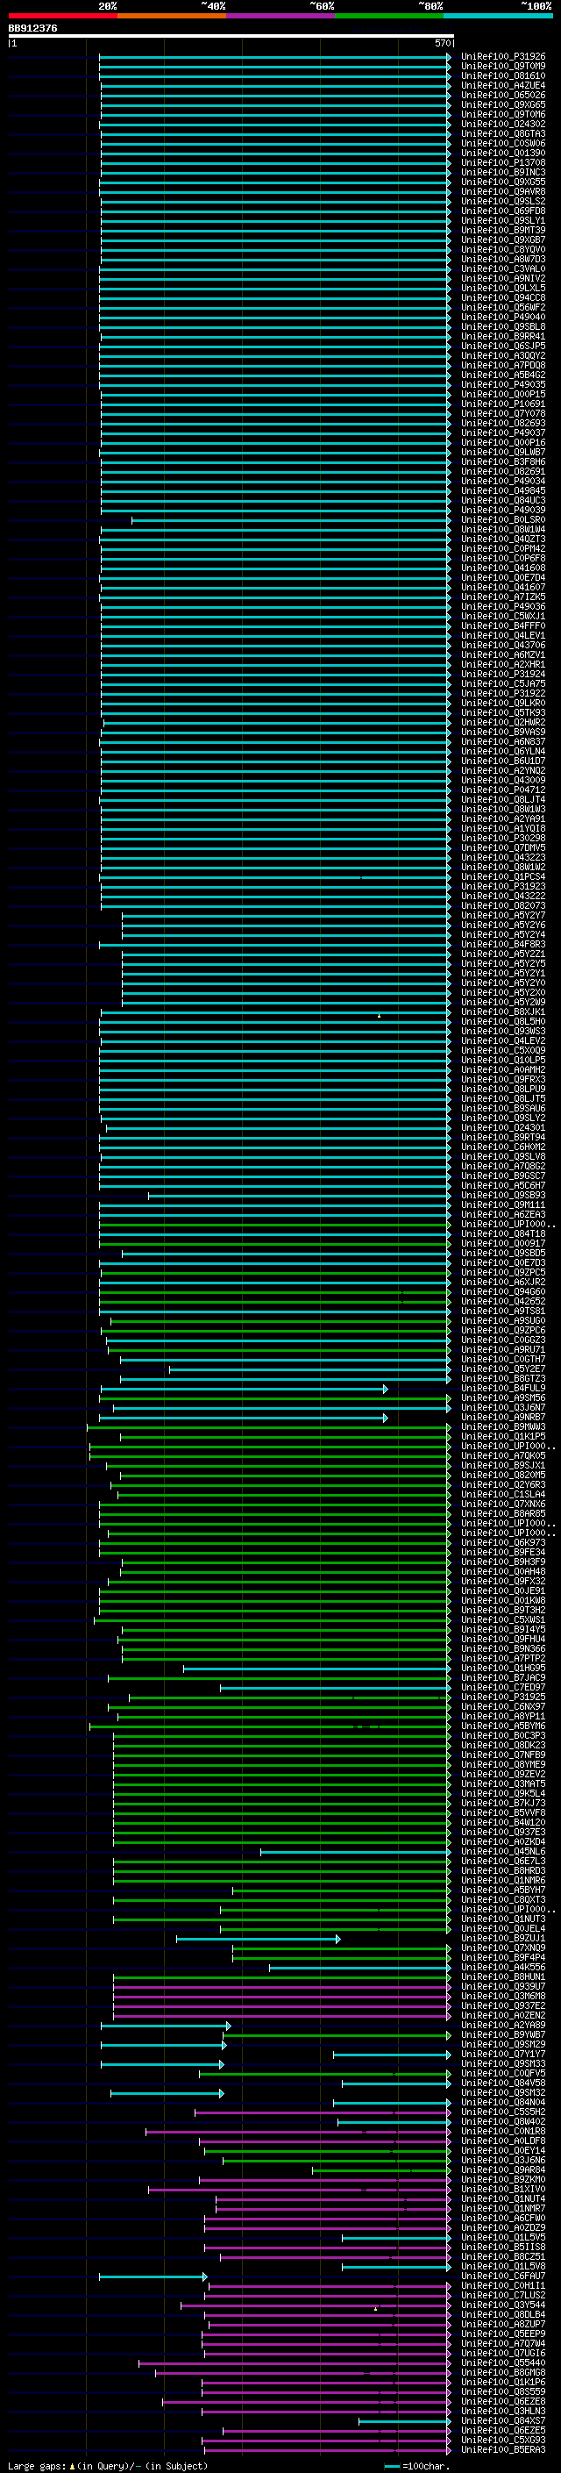The height and width of the screenshot is (2473, 561).
Task: Click cyan alignment bar for UniRef100_C6FAU7
Action: (x=153, y=2276)
